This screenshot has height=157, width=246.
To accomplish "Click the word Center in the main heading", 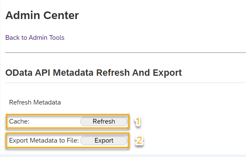I will [x=61, y=15].
